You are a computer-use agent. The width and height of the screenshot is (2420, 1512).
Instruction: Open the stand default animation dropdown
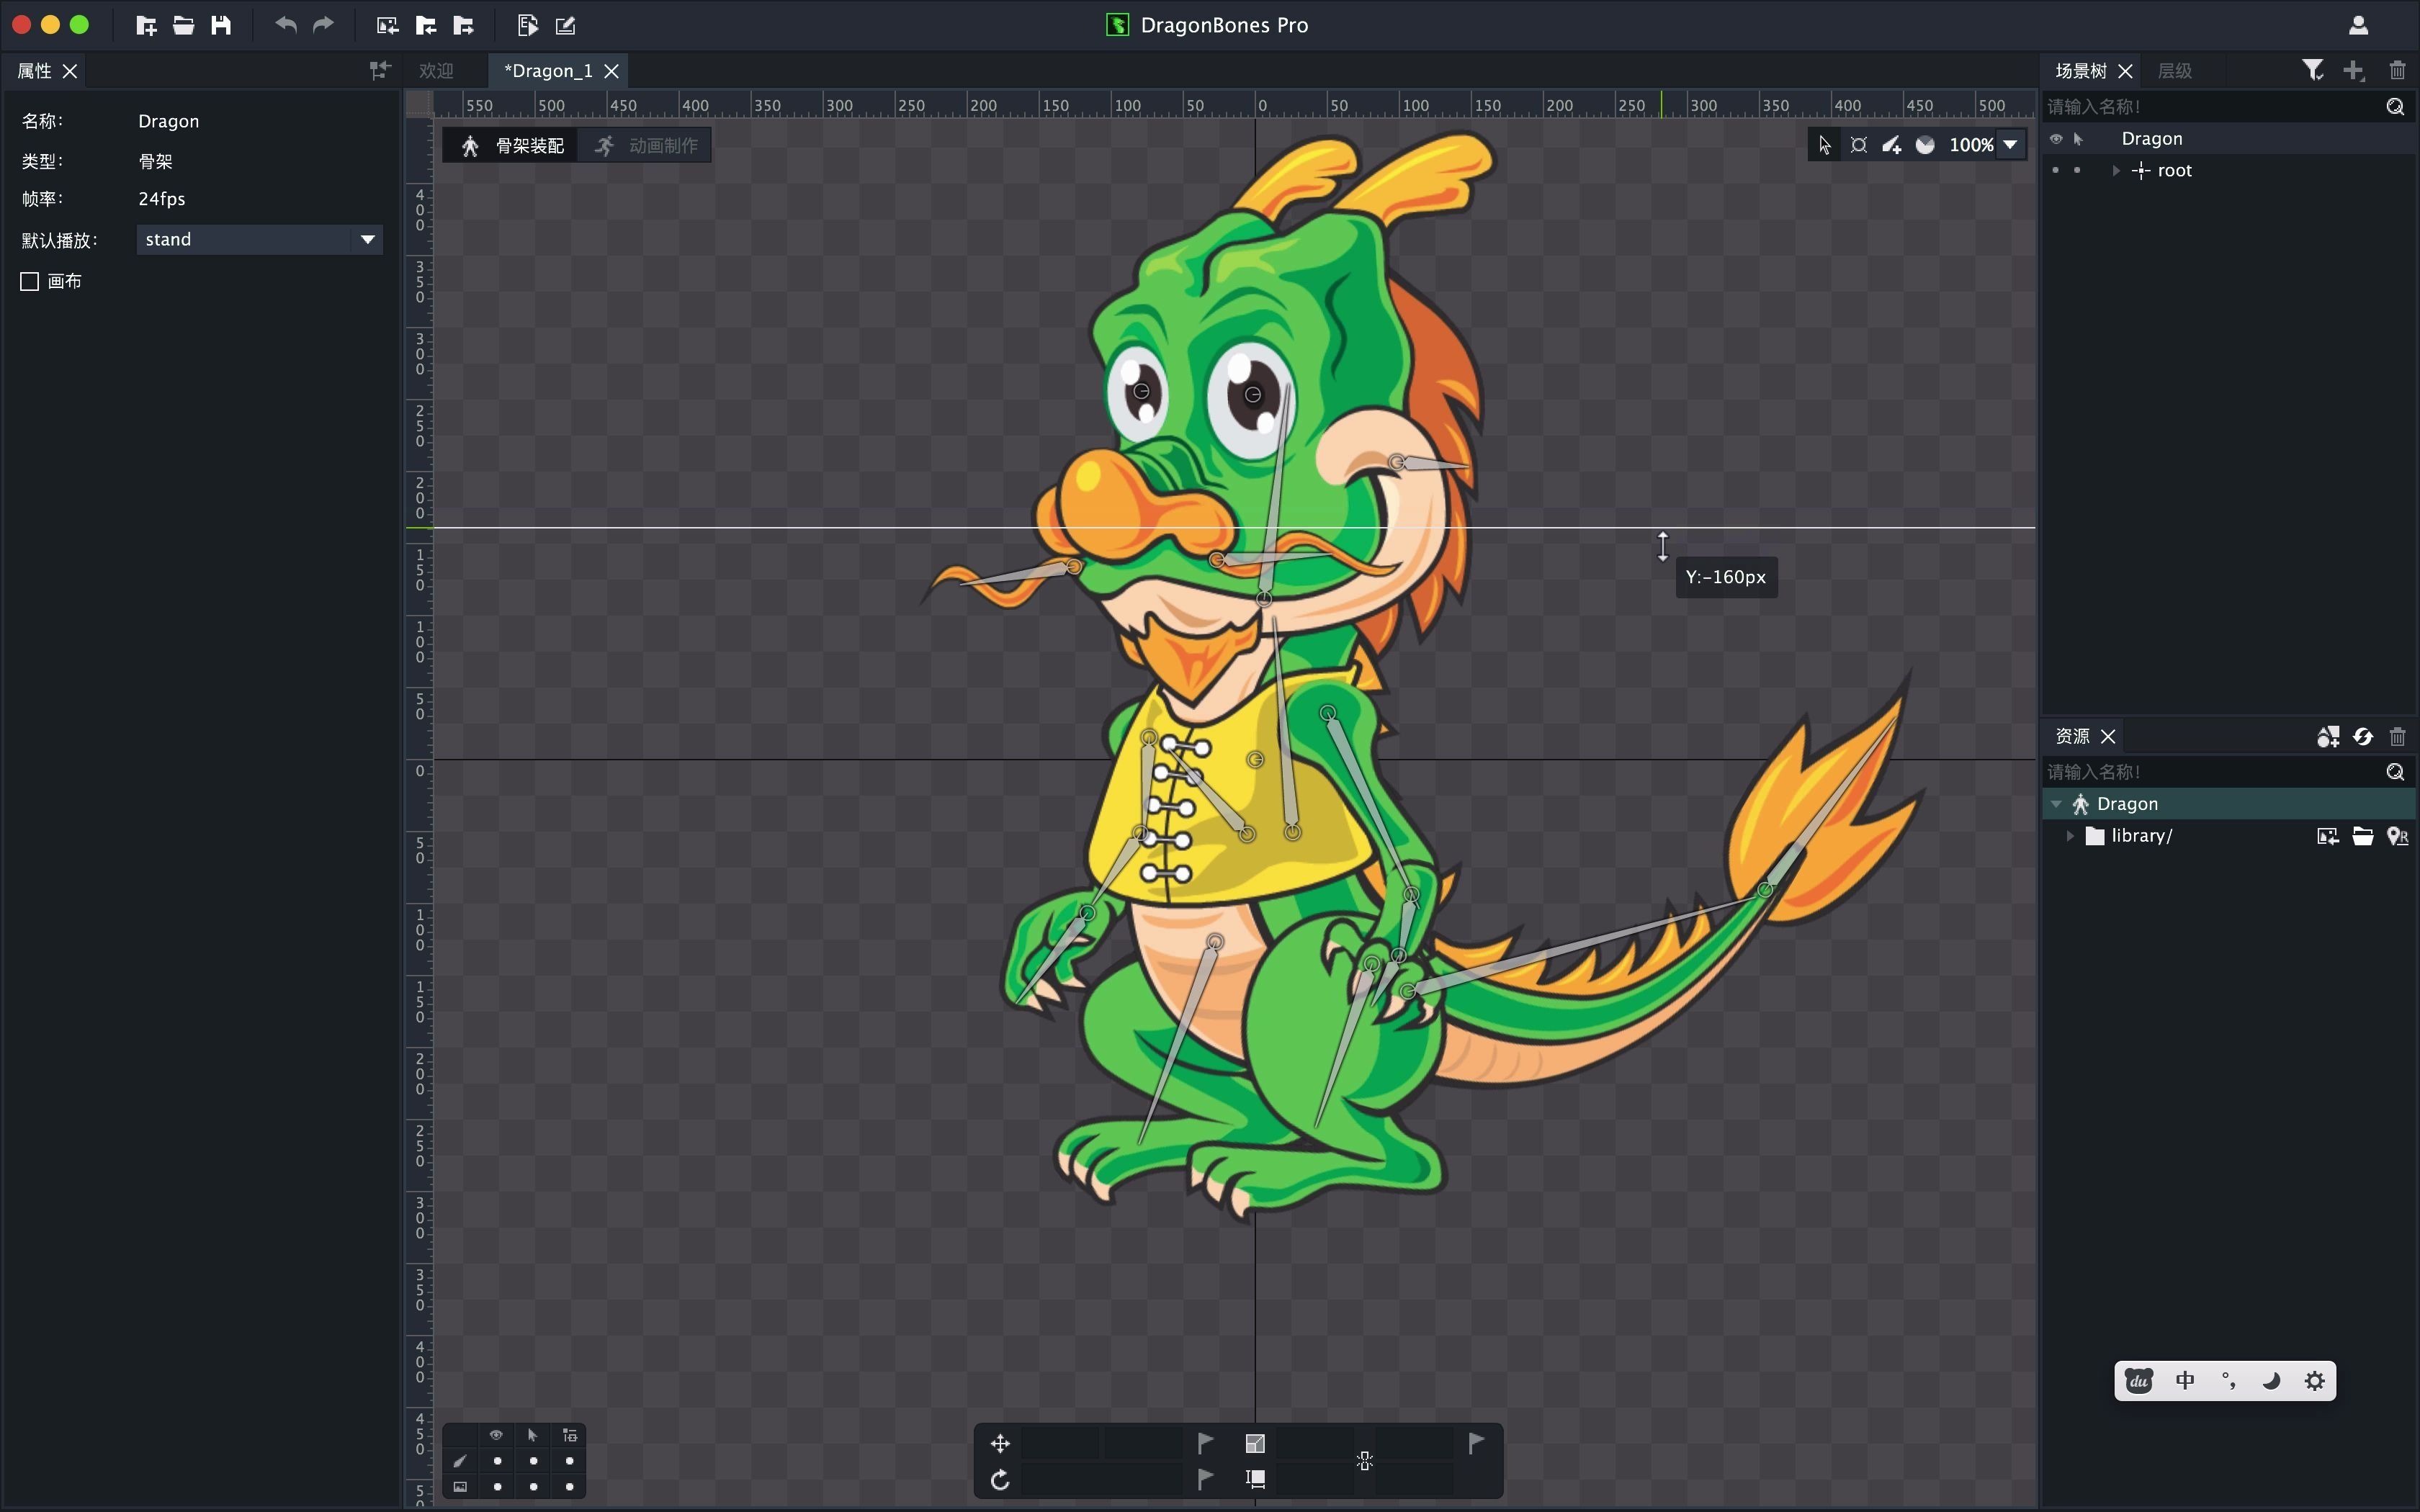coord(367,240)
